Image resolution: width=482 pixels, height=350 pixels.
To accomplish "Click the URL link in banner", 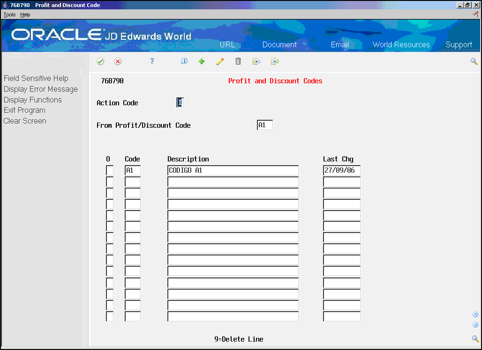I will point(227,44).
